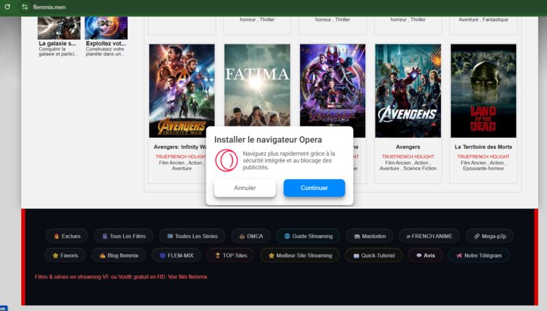547x311 pixels.
Task: Click book icon beside Quick-Tutoriel
Action: tap(356, 256)
